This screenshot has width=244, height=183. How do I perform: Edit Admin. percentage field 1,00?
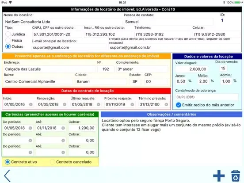pos(226,81)
